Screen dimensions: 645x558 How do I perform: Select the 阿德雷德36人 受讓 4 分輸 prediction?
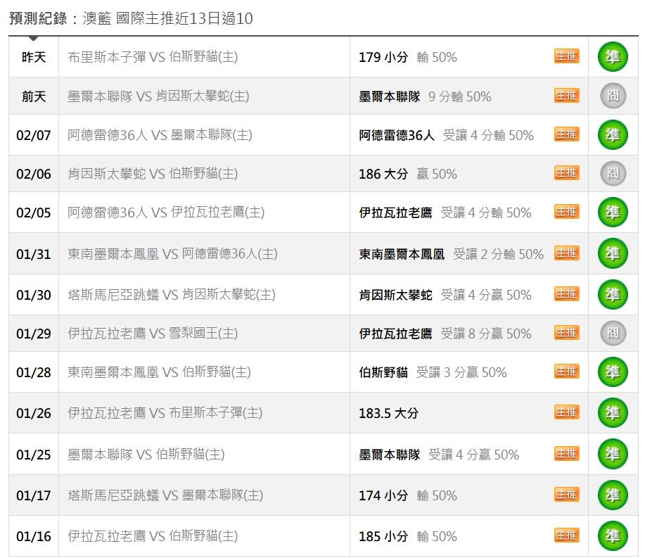446,135
